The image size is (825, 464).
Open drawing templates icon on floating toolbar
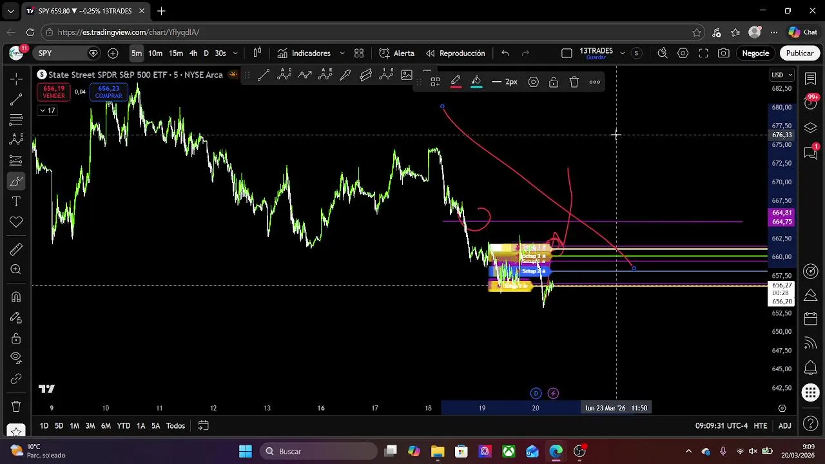tap(435, 82)
